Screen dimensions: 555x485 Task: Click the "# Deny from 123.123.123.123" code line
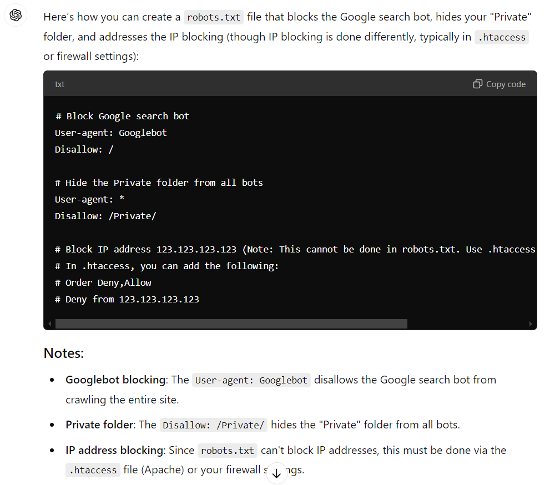coord(127,299)
